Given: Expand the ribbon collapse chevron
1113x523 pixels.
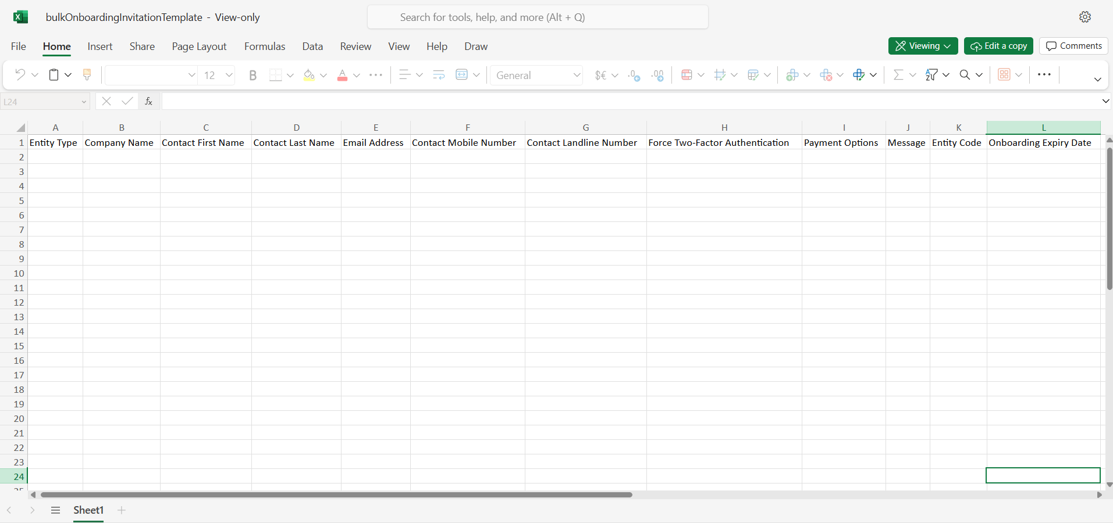Looking at the screenshot, I should 1097,79.
